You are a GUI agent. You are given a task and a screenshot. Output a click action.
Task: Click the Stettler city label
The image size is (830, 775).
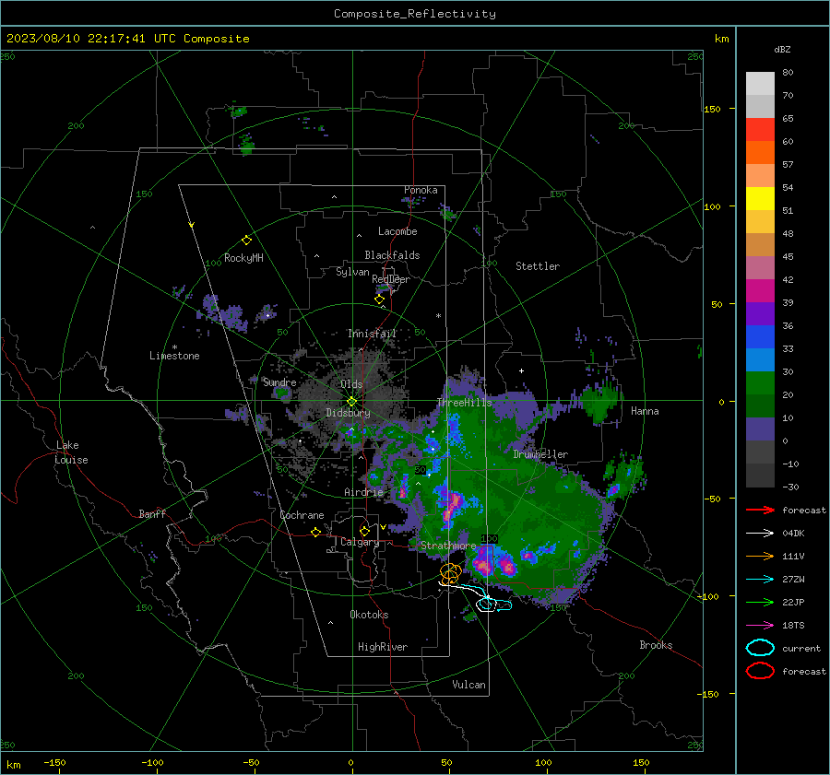point(538,266)
